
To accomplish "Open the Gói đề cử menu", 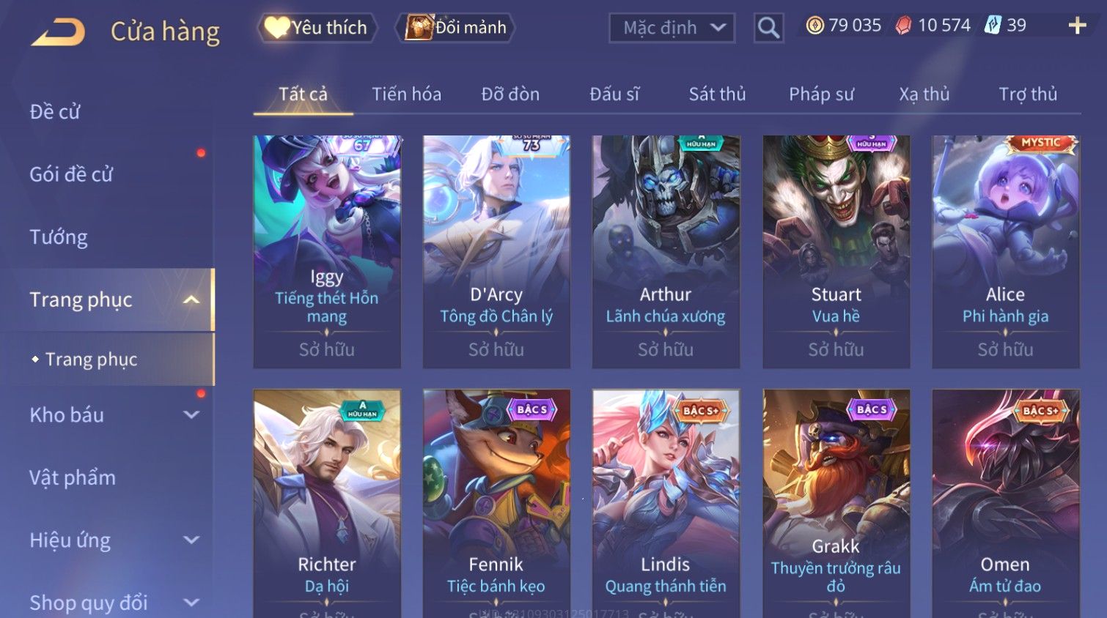I will click(71, 174).
